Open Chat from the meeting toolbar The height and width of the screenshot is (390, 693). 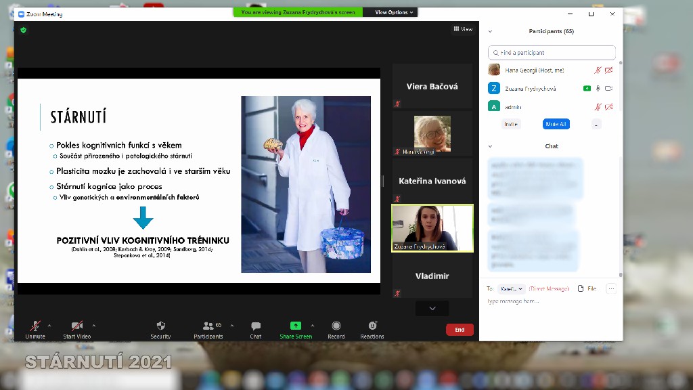[x=256, y=326]
